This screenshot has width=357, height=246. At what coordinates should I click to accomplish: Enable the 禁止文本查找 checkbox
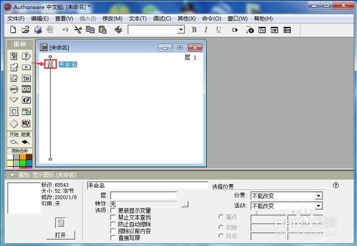[113, 217]
